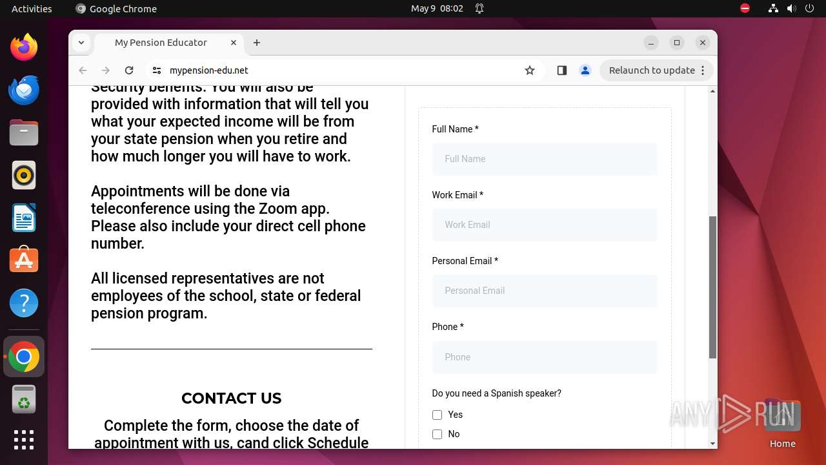
Task: Click scrollbar down arrow
Action: (x=712, y=443)
